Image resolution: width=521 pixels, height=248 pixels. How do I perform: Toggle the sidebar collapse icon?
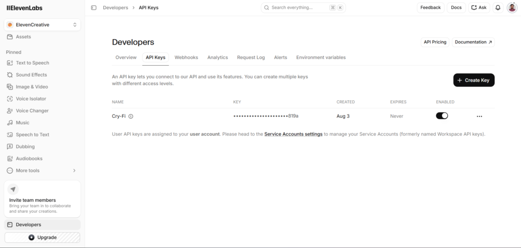coord(94,8)
